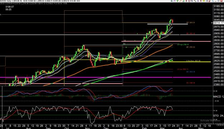
Task: Click the red circle toolbar icon
Action: (x=189, y=1)
